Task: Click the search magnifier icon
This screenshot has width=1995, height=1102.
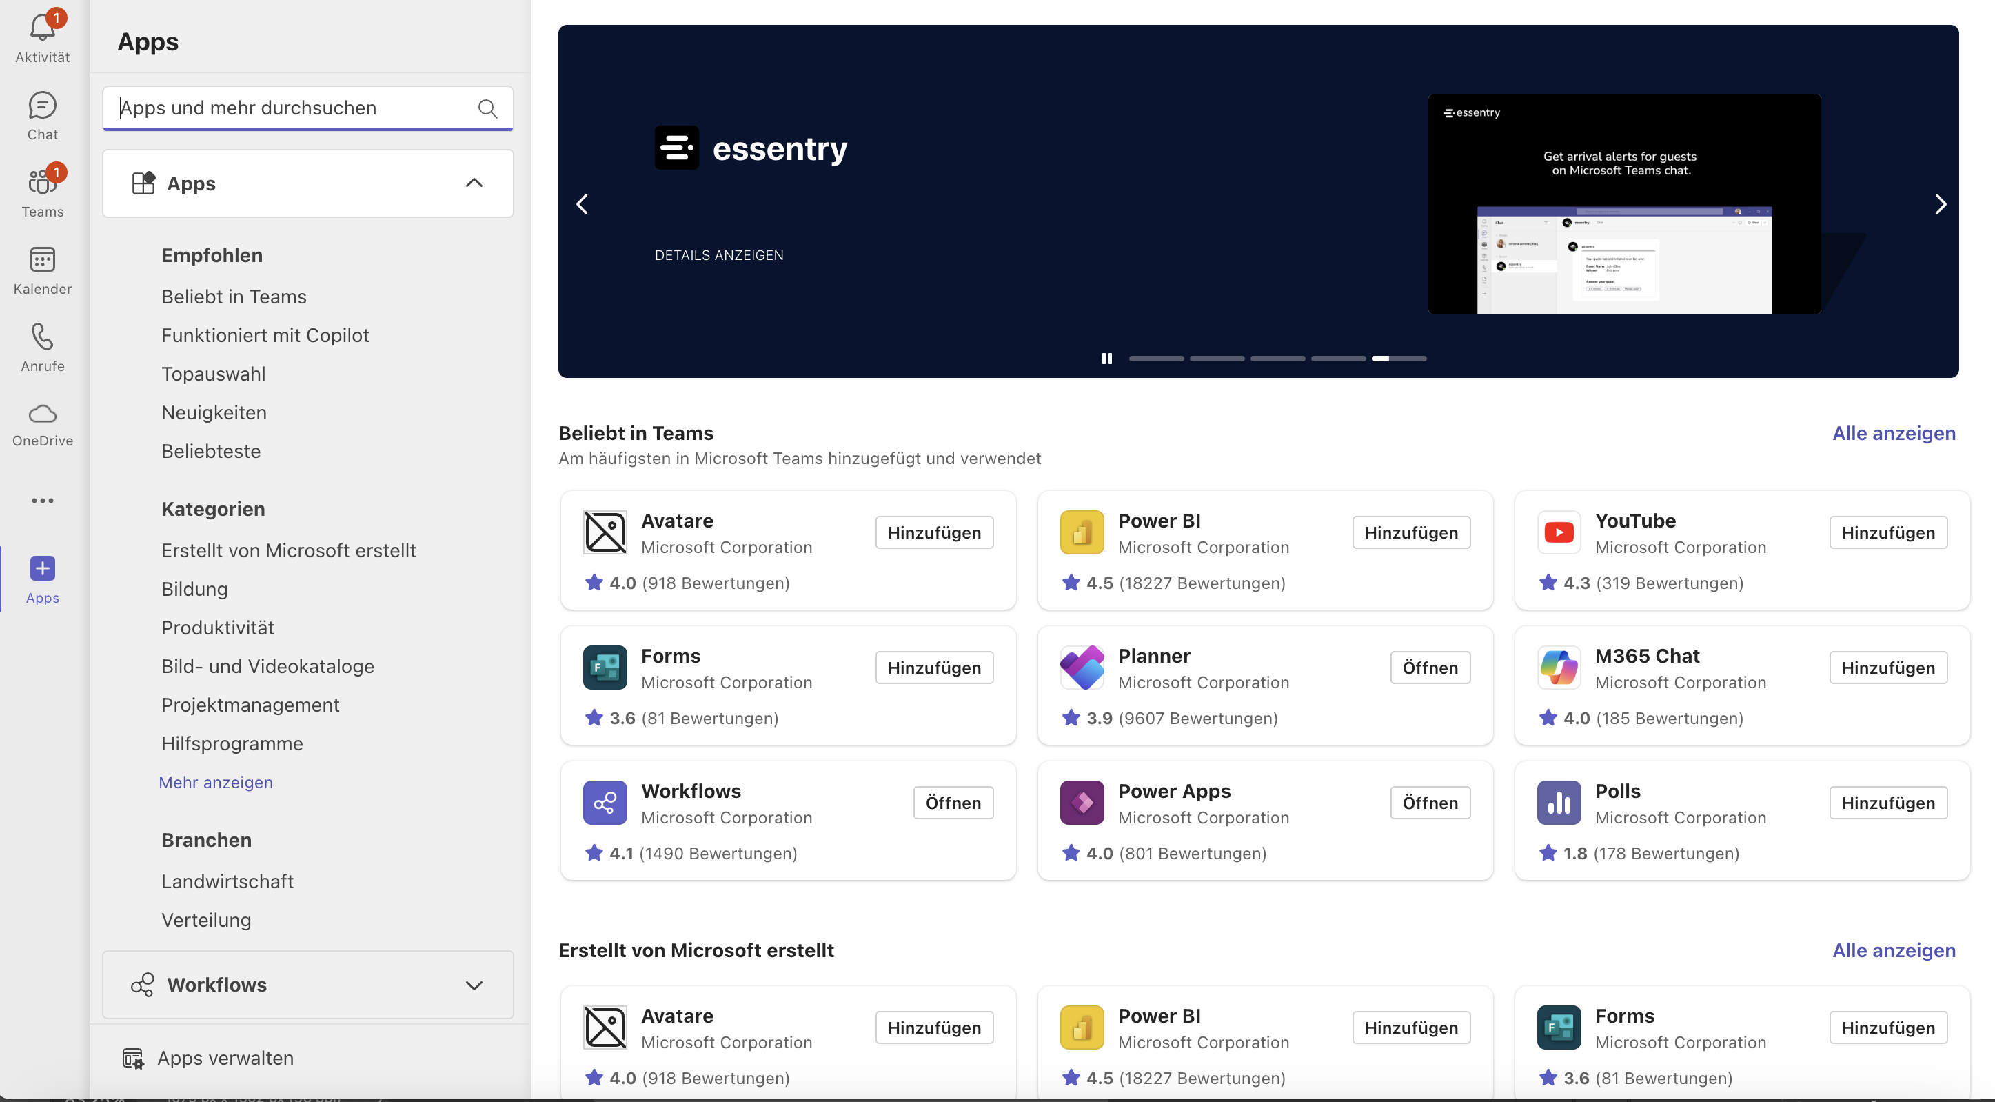Action: 487,108
